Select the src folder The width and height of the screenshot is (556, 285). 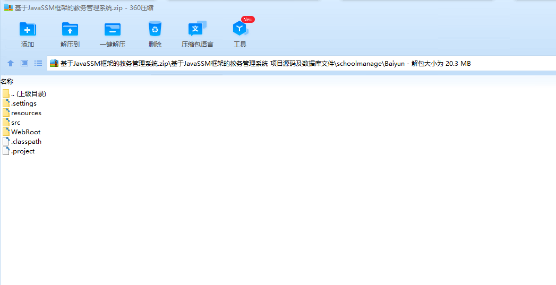11,123
